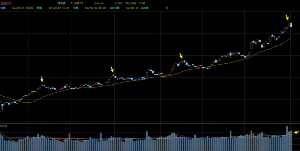Screen dimensions: 300x151
Task: Select the last blue candlestick on the right
Action: (291, 25)
